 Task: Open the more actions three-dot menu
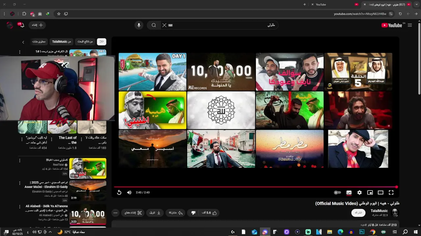pyautogui.click(x=115, y=213)
